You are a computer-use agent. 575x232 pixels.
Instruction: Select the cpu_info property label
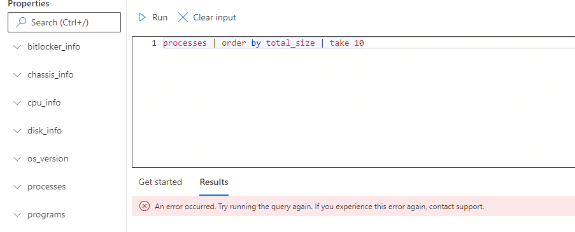[x=44, y=102]
